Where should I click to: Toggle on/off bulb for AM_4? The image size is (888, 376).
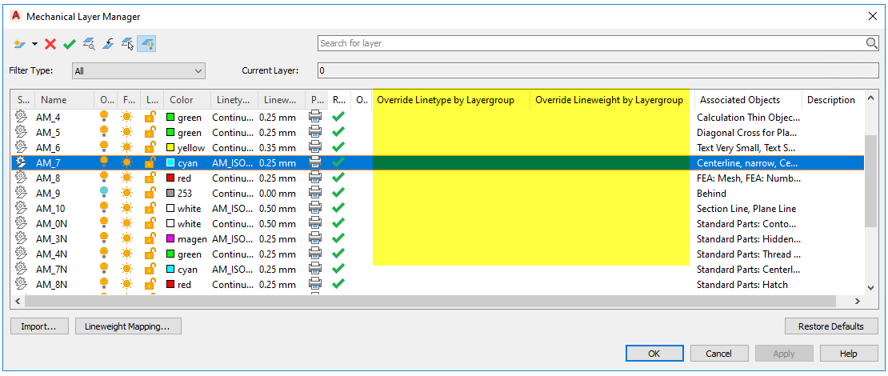click(x=104, y=118)
